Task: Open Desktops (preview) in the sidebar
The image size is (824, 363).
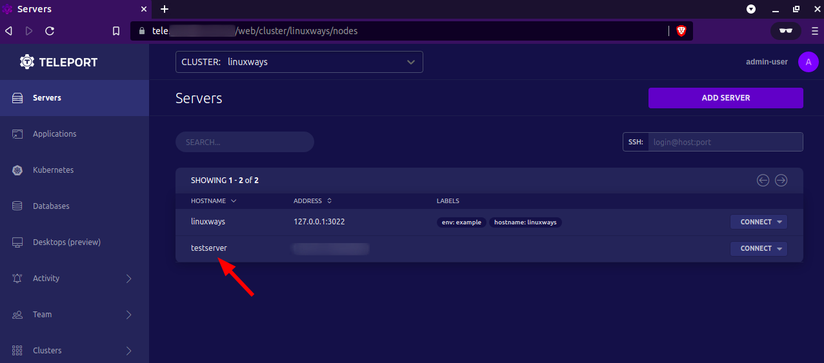Action: (x=74, y=242)
